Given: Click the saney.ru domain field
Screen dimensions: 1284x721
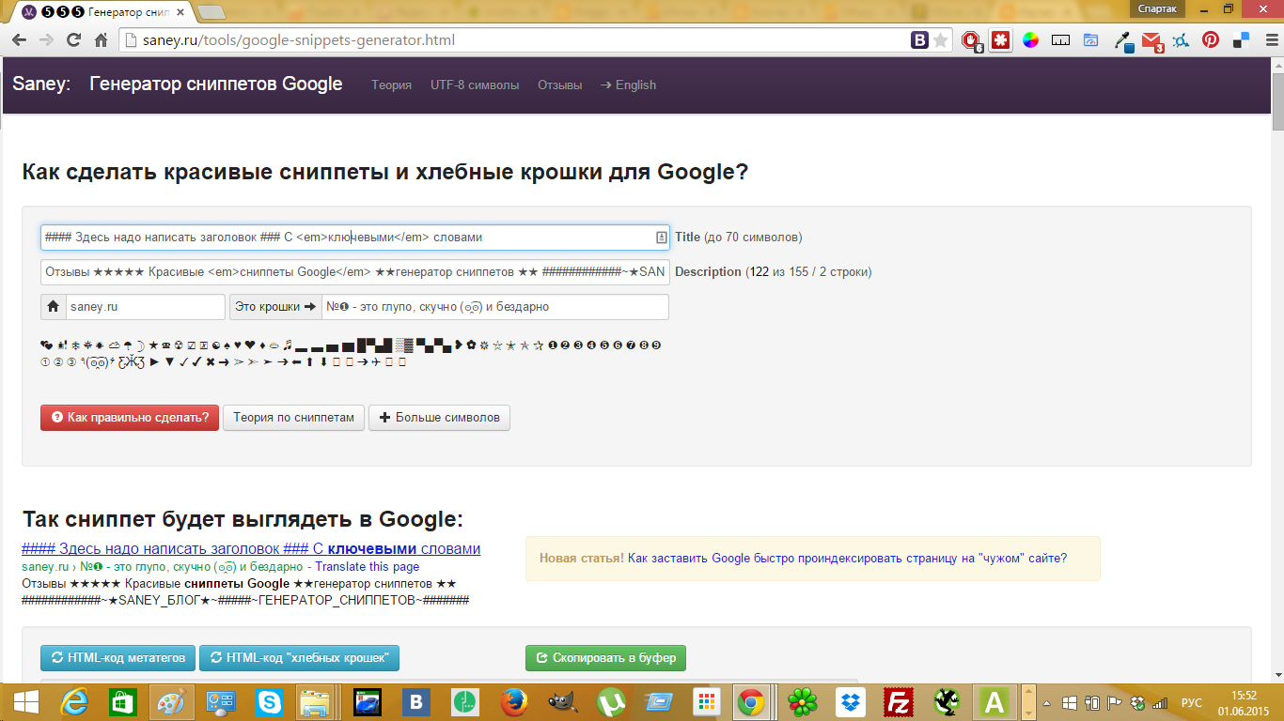Looking at the screenshot, I should point(146,306).
